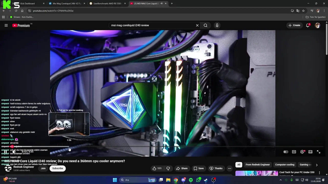Viewport: 328px width, 184px height.
Task: Switch to theater mode
Action: 310,152
